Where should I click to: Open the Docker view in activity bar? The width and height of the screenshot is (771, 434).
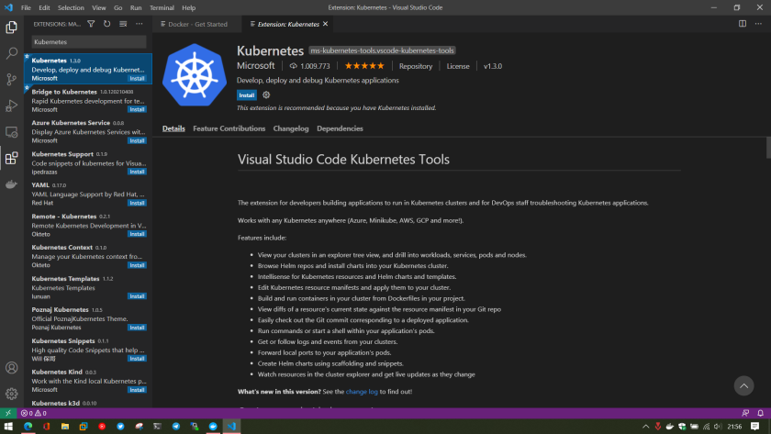click(11, 184)
